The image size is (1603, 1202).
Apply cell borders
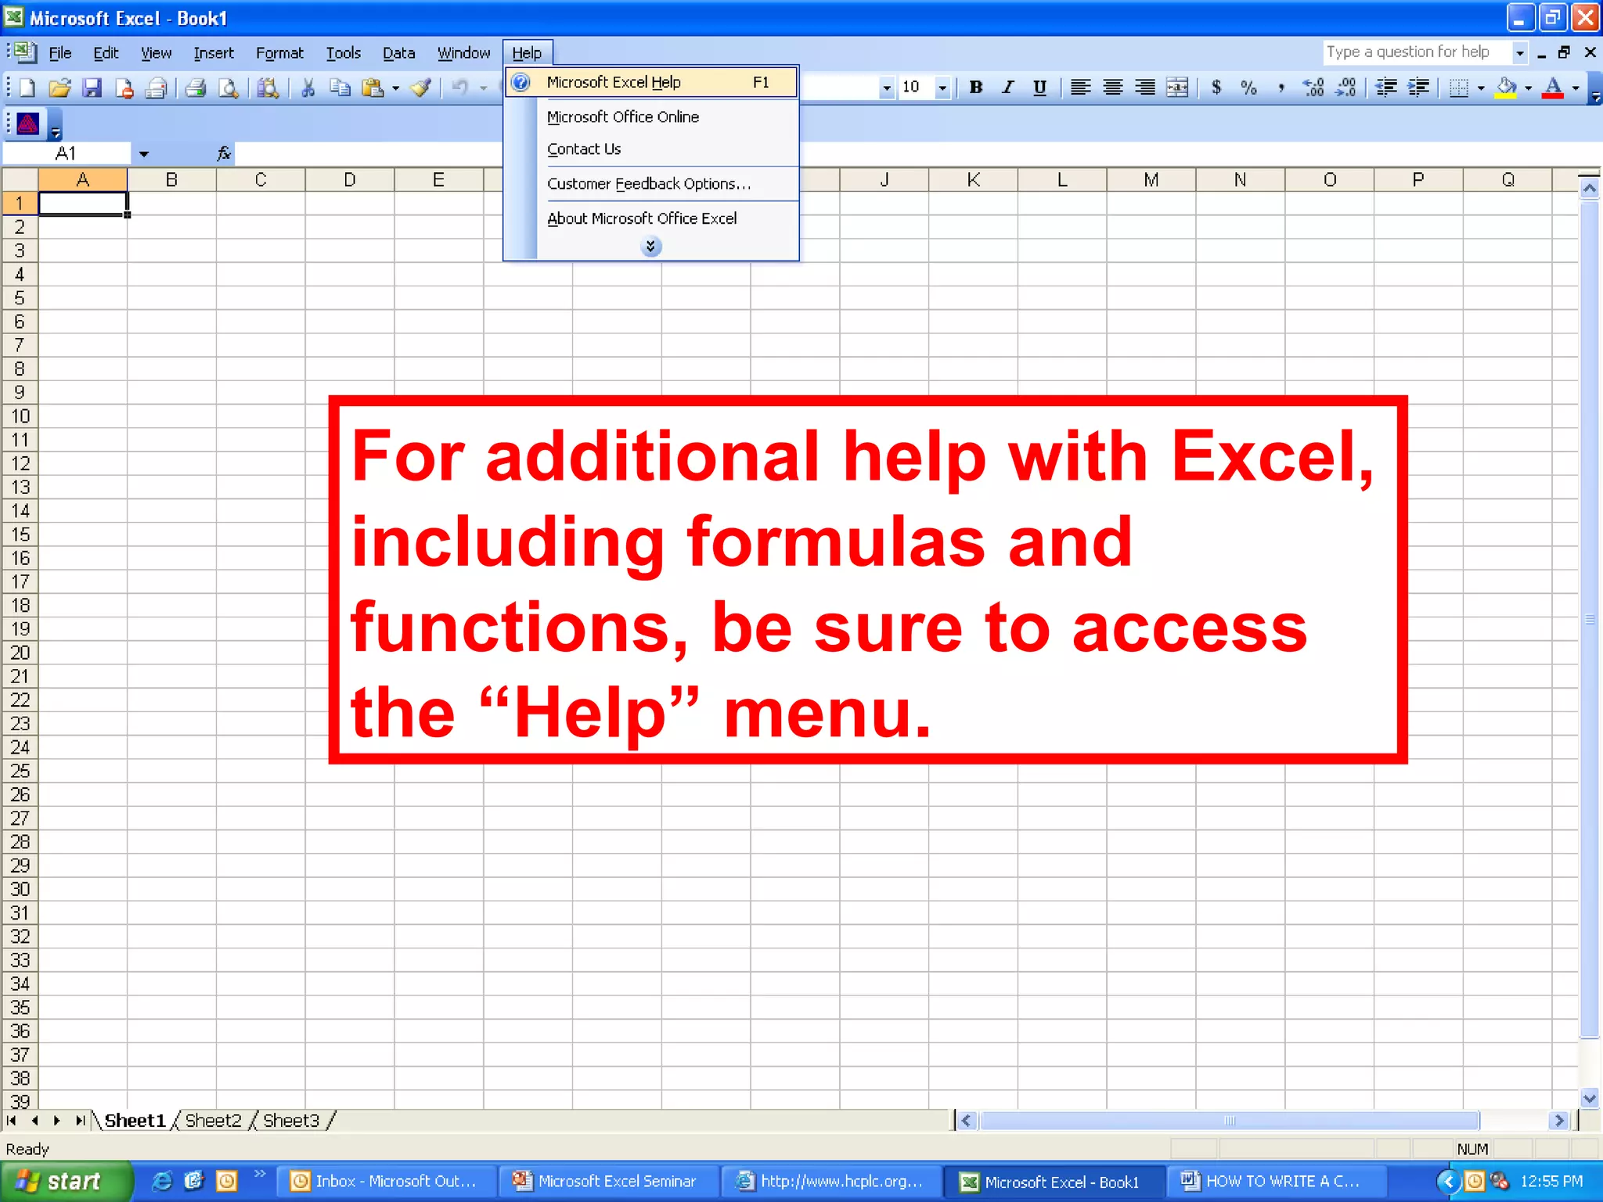[x=1459, y=88]
